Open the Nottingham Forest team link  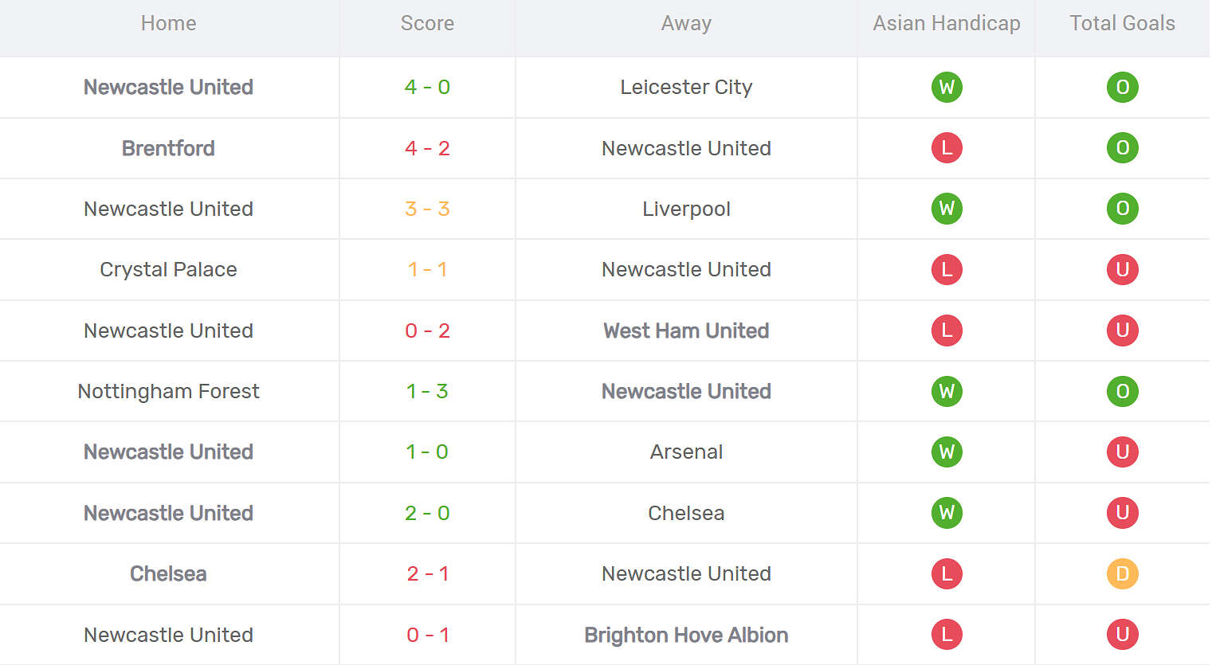click(x=168, y=391)
